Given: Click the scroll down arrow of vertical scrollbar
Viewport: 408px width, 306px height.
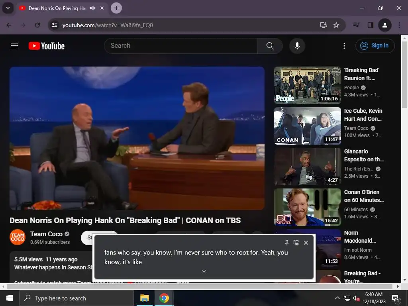Looking at the screenshot, I should (x=405, y=280).
